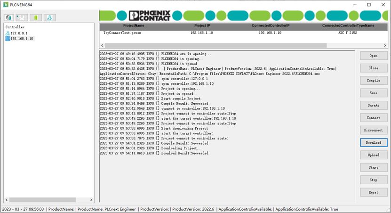Viewport: 391px width, 213px height.
Task: Select the 127.0.0.1 controller entry
Action: click(x=19, y=33)
